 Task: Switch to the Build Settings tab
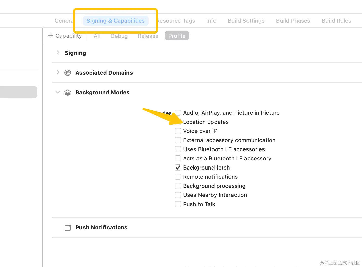coord(246,21)
